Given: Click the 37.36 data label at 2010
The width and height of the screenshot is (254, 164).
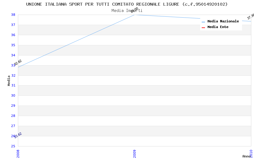Looking at the screenshot, I should (x=250, y=16).
